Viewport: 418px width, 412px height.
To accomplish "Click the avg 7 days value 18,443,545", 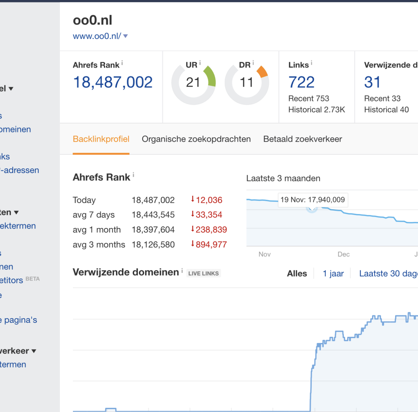I will (x=153, y=215).
